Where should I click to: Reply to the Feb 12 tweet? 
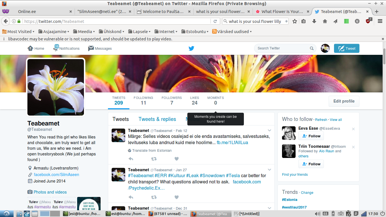pyautogui.click(x=131, y=159)
